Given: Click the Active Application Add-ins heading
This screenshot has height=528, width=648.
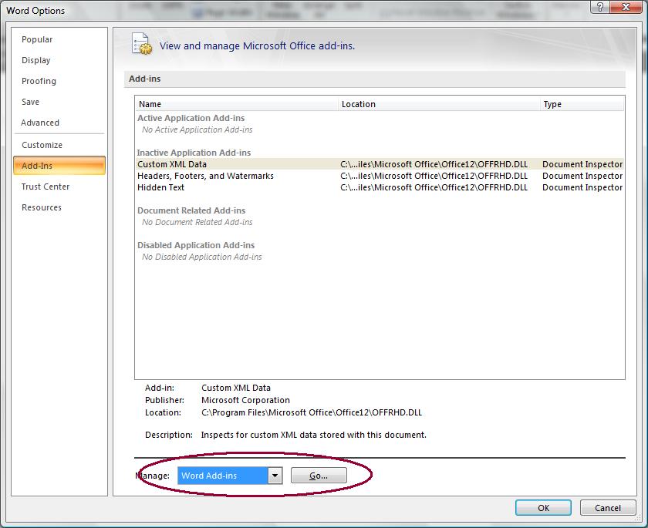Looking at the screenshot, I should [x=191, y=118].
